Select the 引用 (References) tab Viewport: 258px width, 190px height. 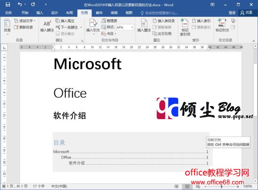[84, 13]
